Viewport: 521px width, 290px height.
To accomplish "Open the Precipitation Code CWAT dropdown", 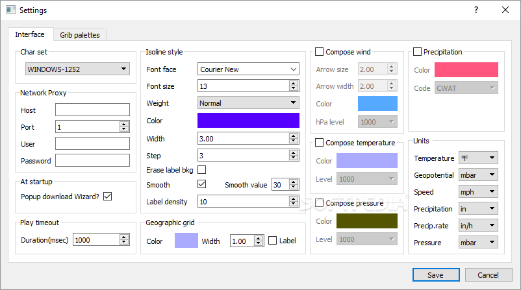I will pos(466,88).
